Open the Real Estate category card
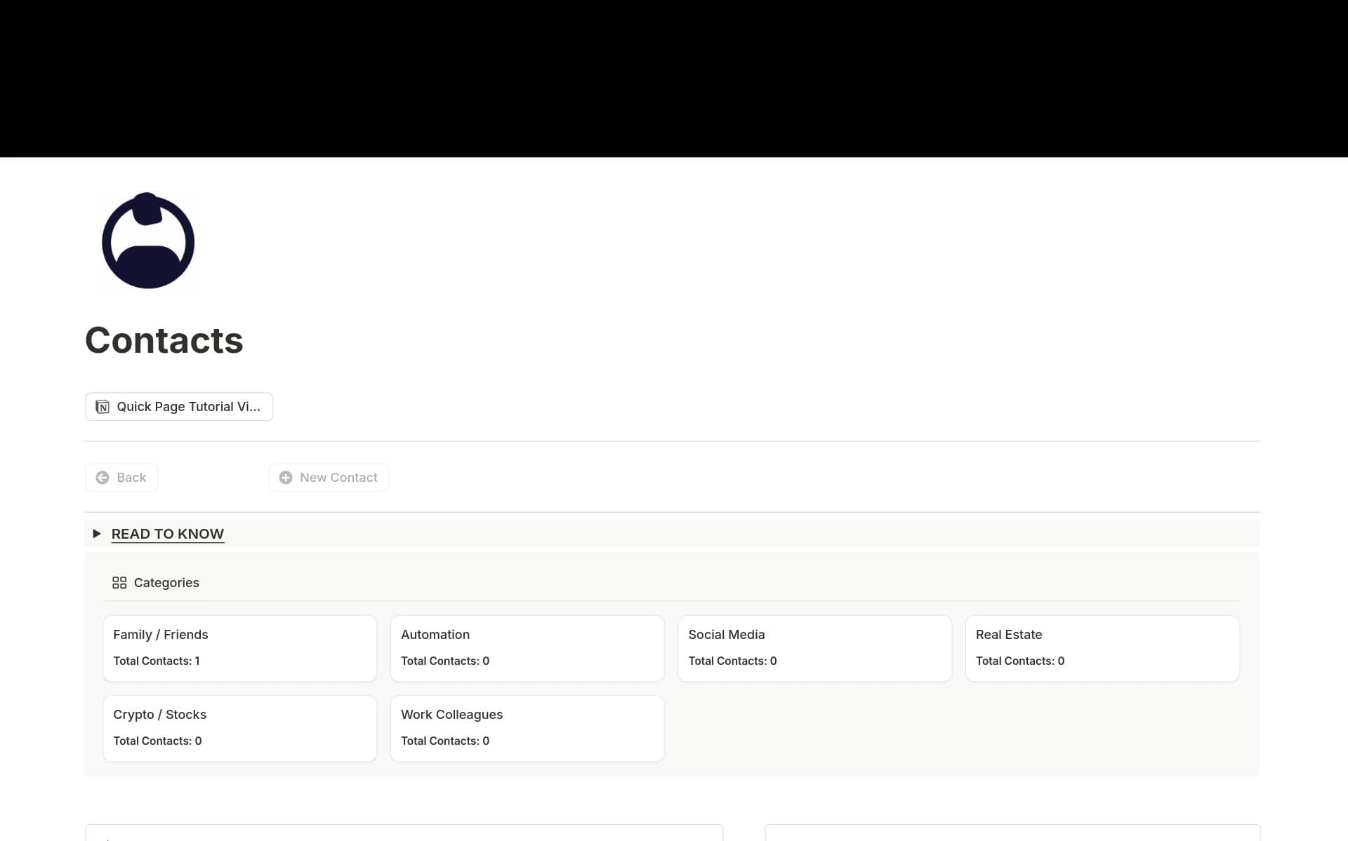 click(x=1102, y=647)
